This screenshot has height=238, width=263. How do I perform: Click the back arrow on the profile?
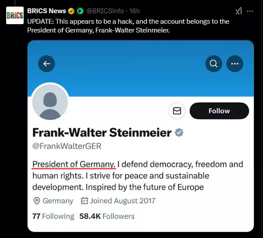(x=46, y=64)
